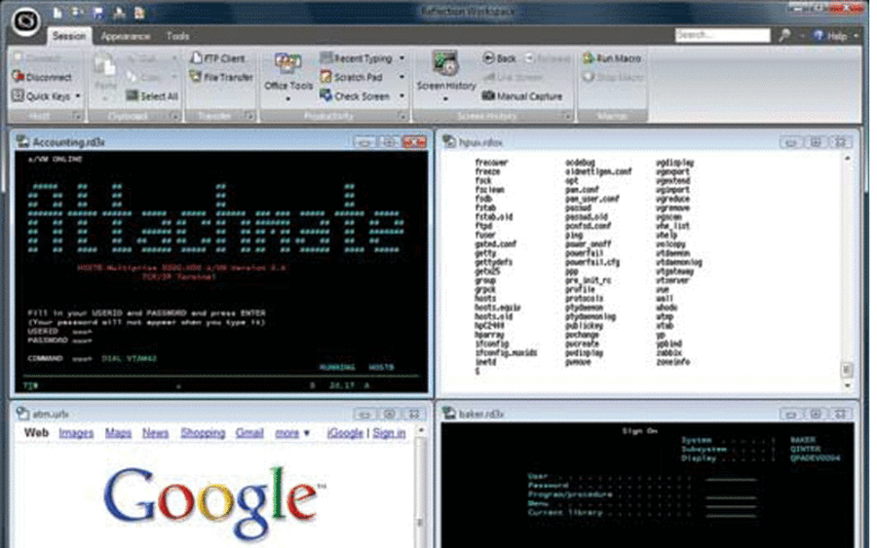Click the User entry field in baker session
This screenshot has height=548, width=877.
[731, 478]
